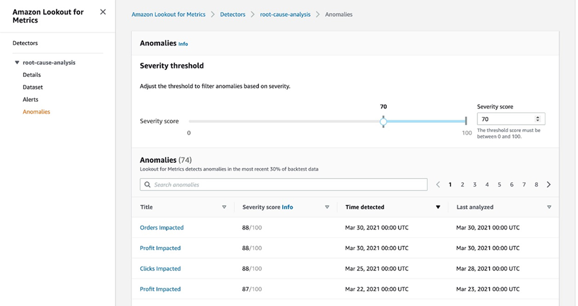Sort by Time detected column arrow
The height and width of the screenshot is (306, 578).
click(x=438, y=207)
